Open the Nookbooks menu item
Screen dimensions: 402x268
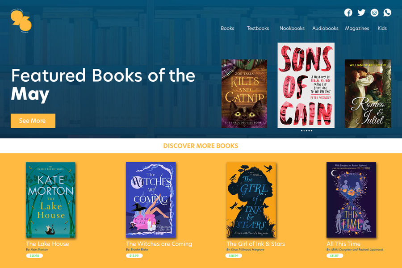292,29
